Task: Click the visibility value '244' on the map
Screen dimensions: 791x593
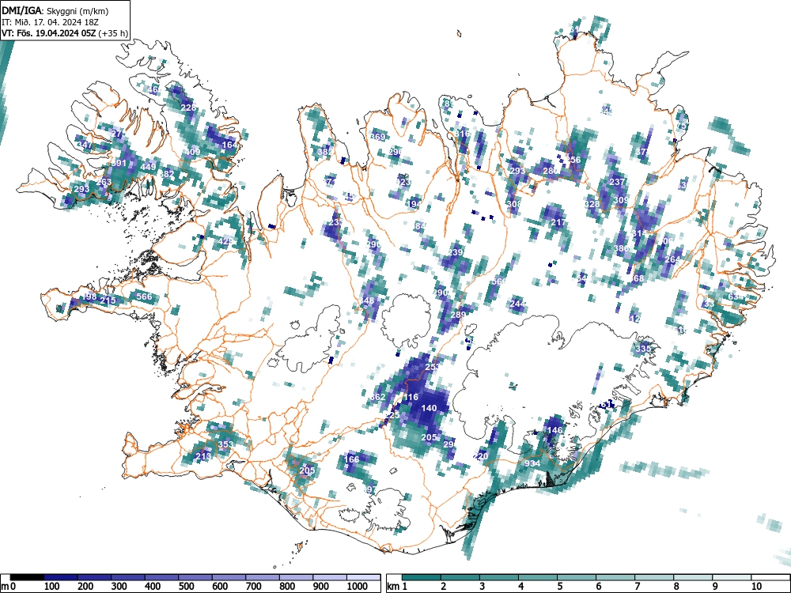Action: [x=517, y=304]
